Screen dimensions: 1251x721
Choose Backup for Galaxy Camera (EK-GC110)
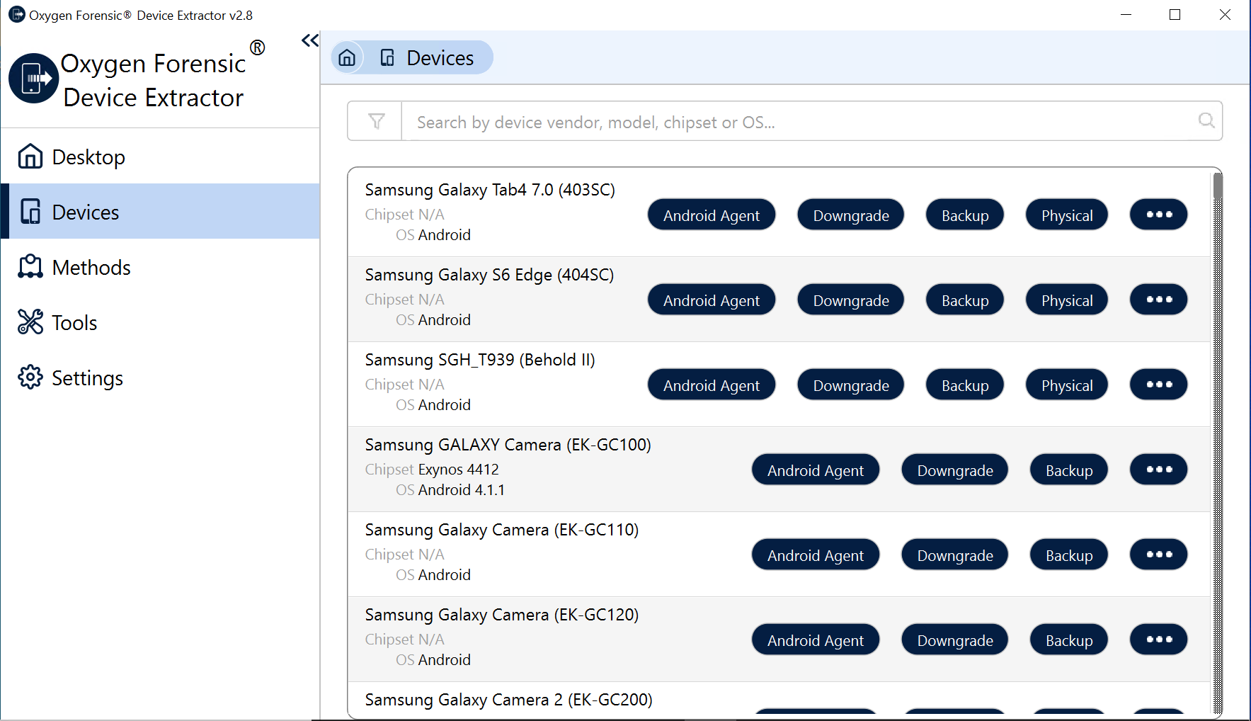(1069, 555)
